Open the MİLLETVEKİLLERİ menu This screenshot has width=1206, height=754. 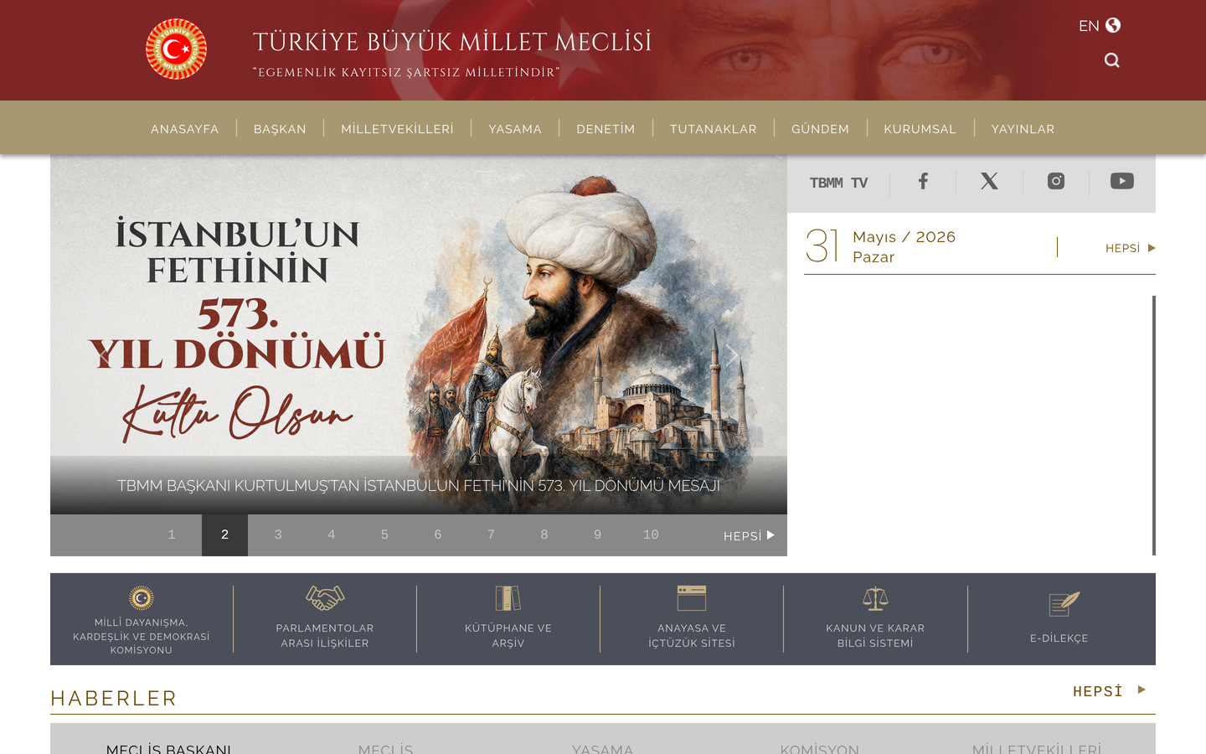click(x=397, y=129)
